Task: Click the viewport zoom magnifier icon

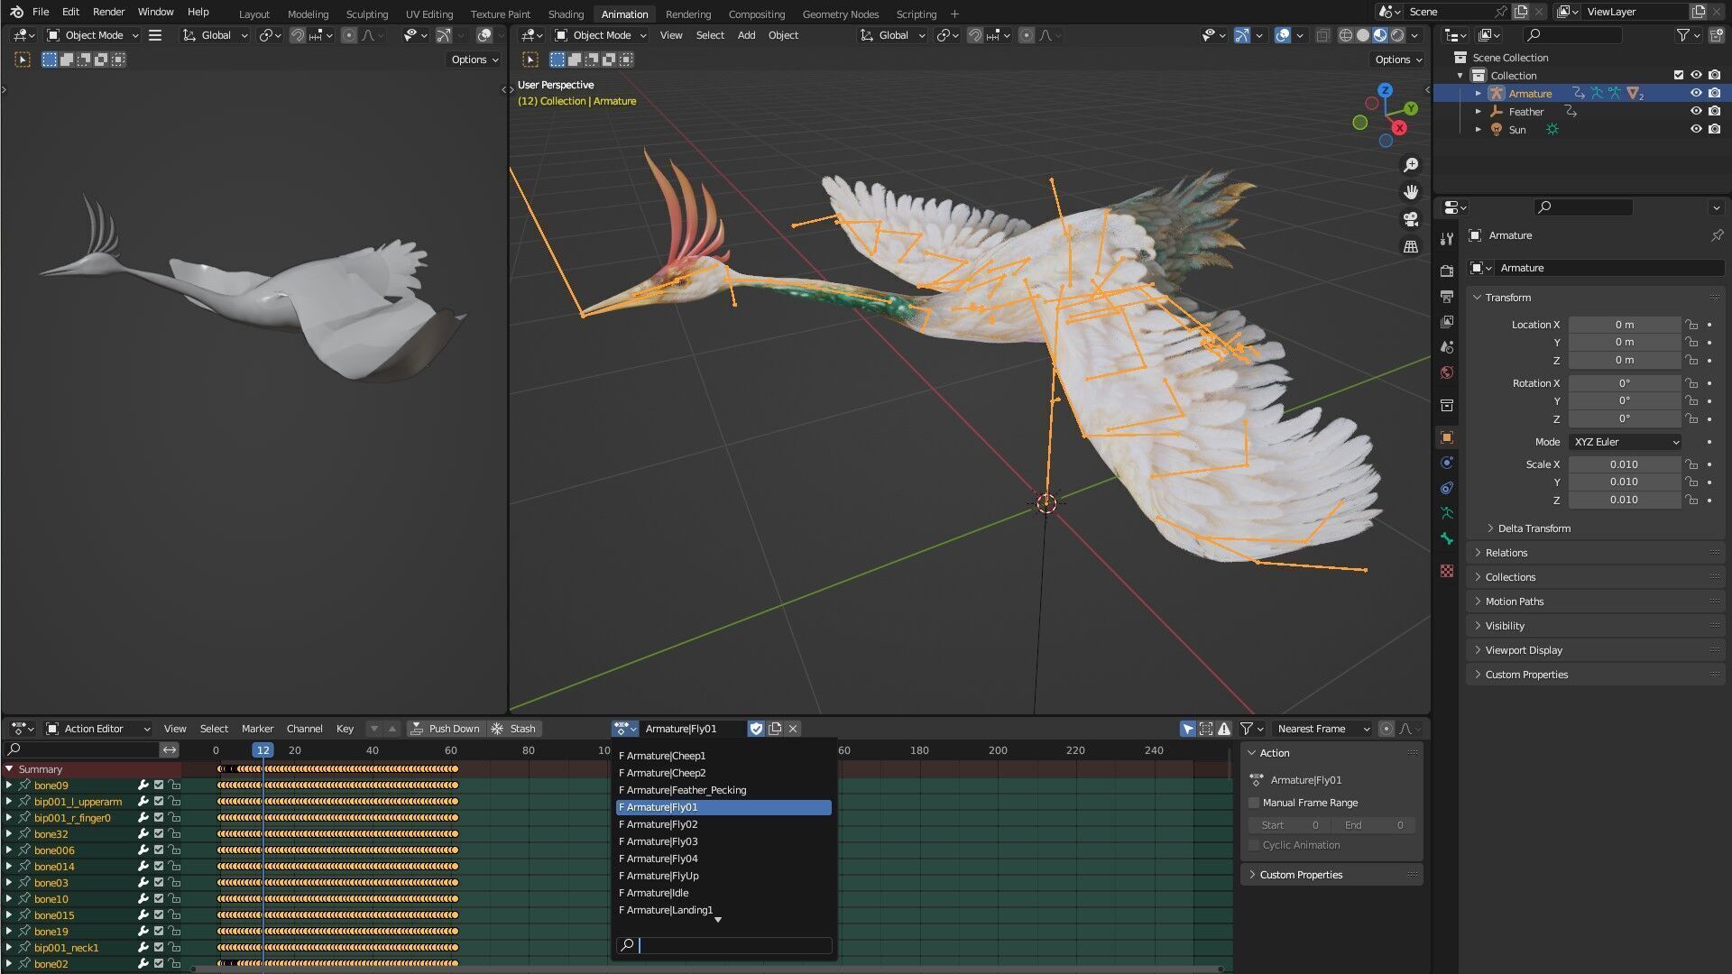Action: click(x=1411, y=165)
